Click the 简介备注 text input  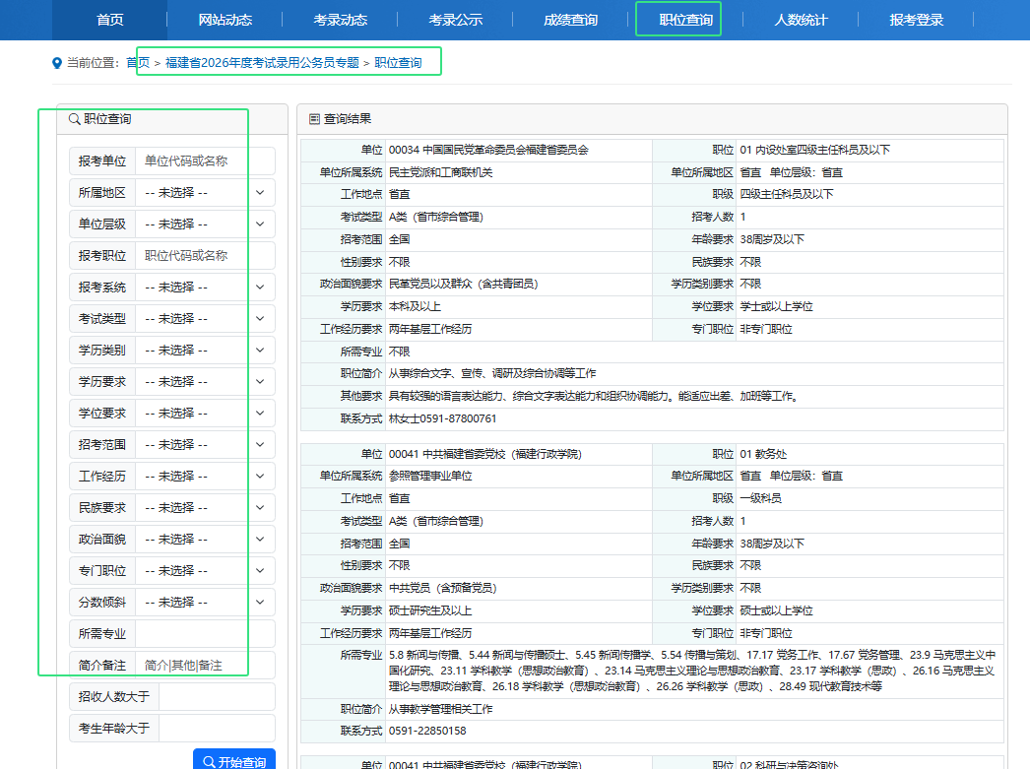coord(204,666)
